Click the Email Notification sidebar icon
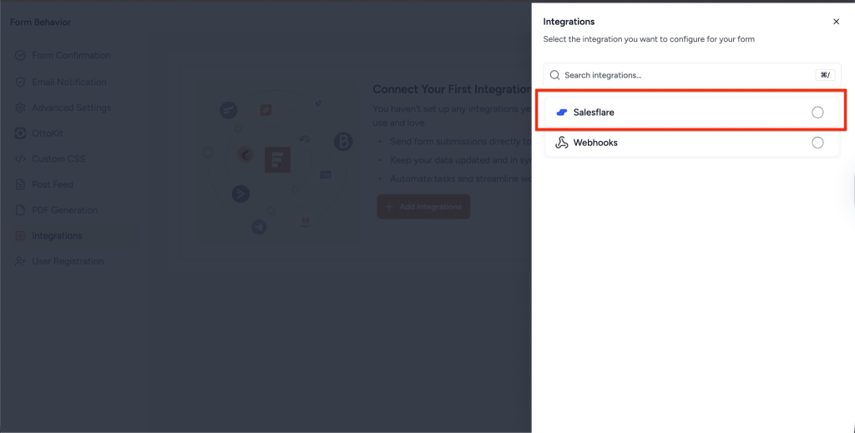 21,82
